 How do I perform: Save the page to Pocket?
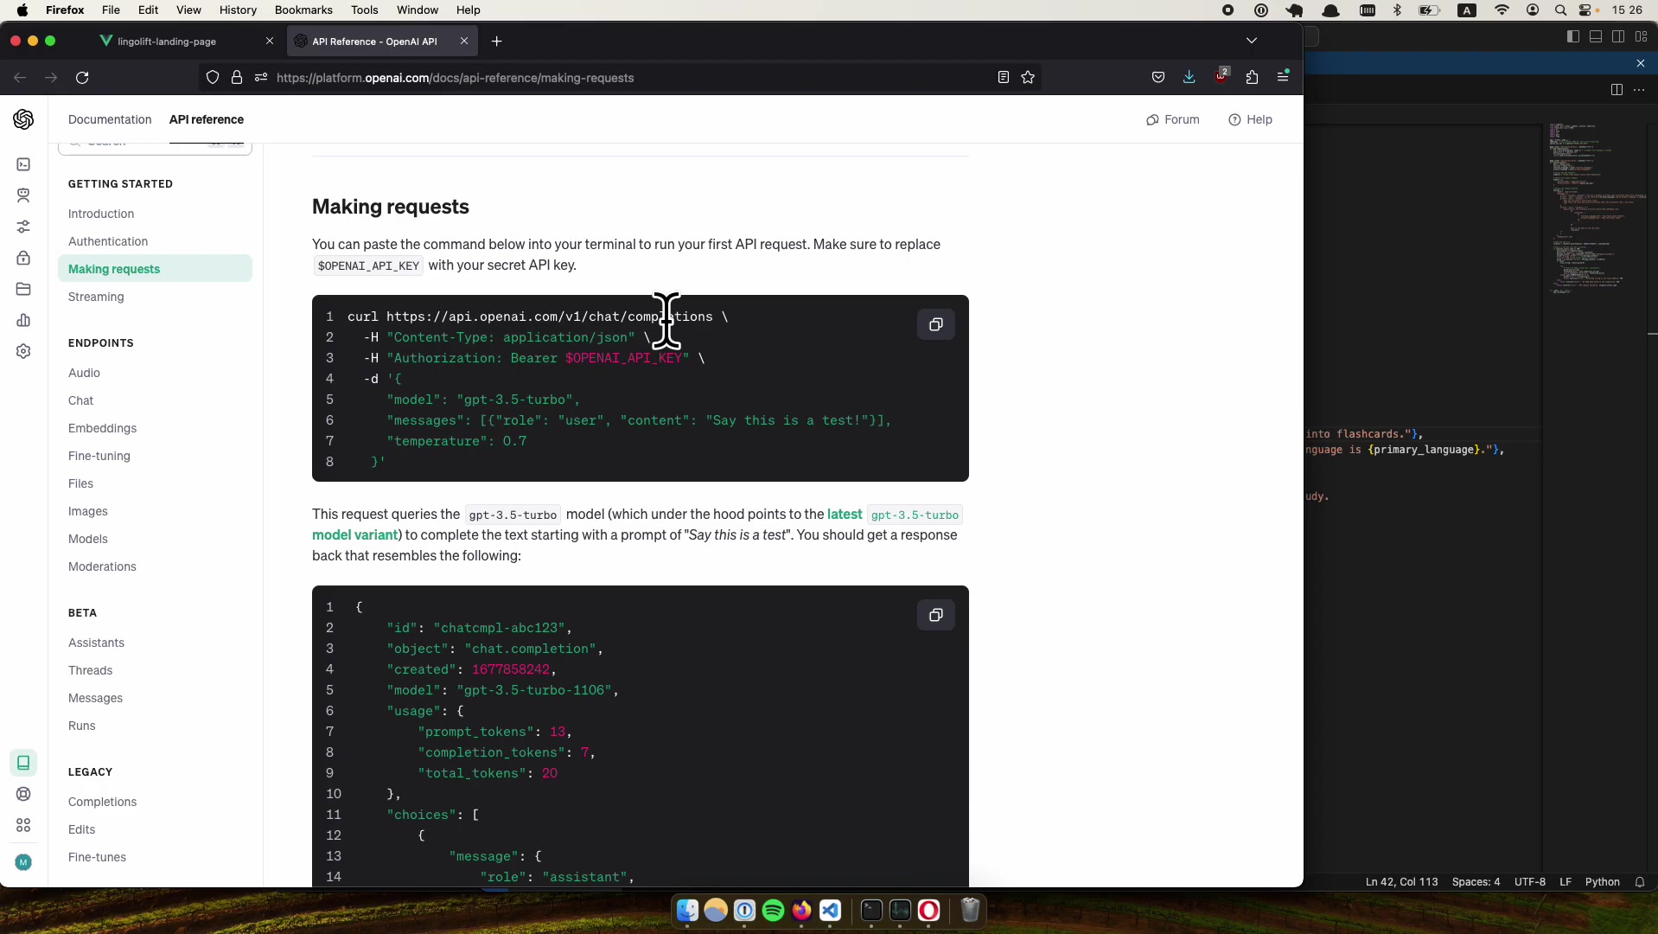pyautogui.click(x=1158, y=77)
